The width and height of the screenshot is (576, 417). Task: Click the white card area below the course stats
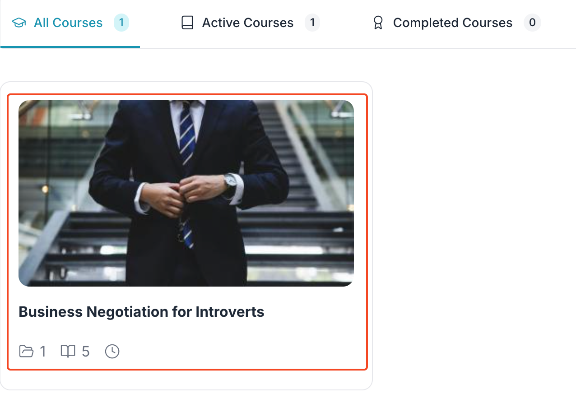tap(187, 381)
